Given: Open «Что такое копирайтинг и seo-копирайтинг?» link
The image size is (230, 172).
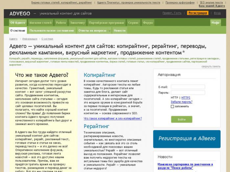Looking at the screenshot, I should [113, 119].
